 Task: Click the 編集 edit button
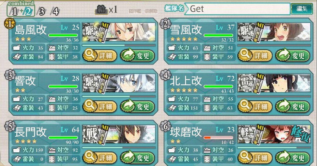(302, 9)
